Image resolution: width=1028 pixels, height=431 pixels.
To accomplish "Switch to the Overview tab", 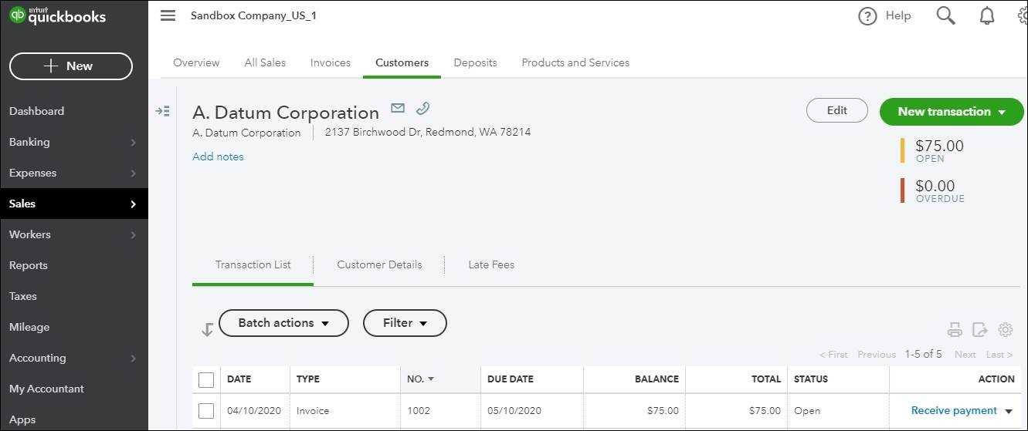I will coord(196,62).
